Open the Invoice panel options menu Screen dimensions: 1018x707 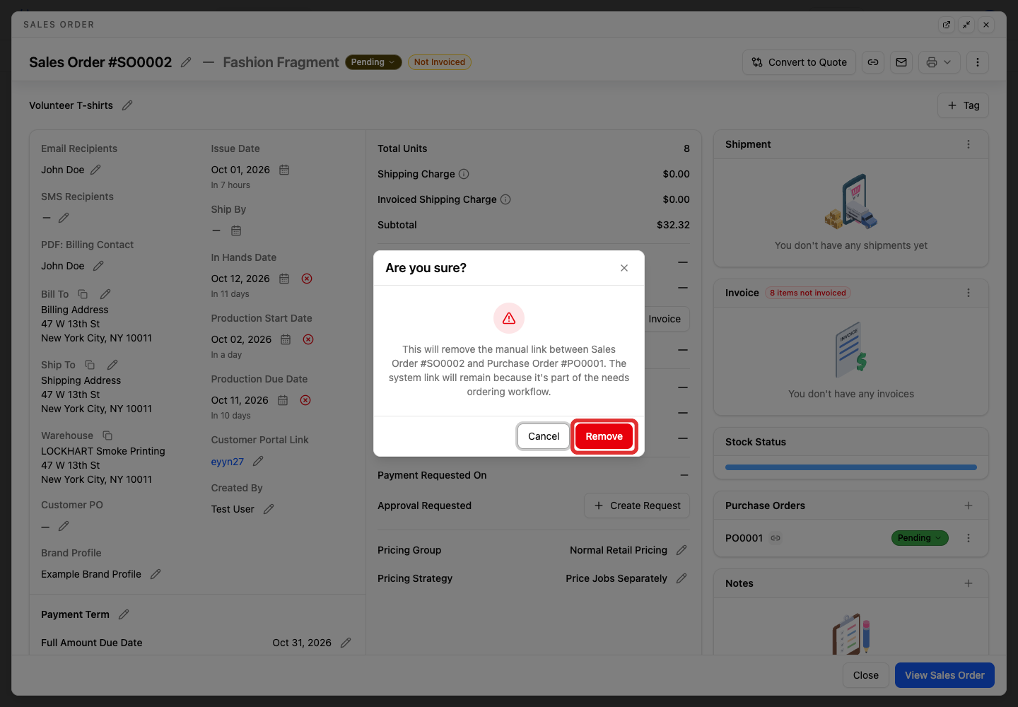click(x=969, y=293)
